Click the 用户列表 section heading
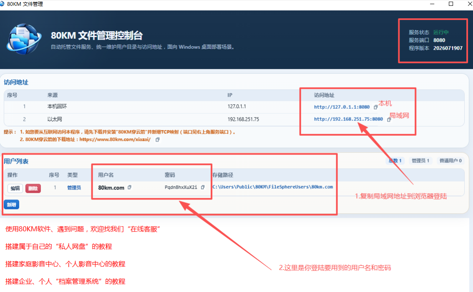The height and width of the screenshot is (292, 473). [x=16, y=161]
